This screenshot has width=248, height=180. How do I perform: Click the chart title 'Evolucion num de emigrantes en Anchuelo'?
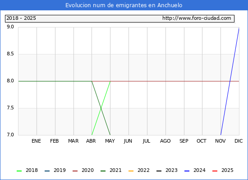click(x=124, y=5)
